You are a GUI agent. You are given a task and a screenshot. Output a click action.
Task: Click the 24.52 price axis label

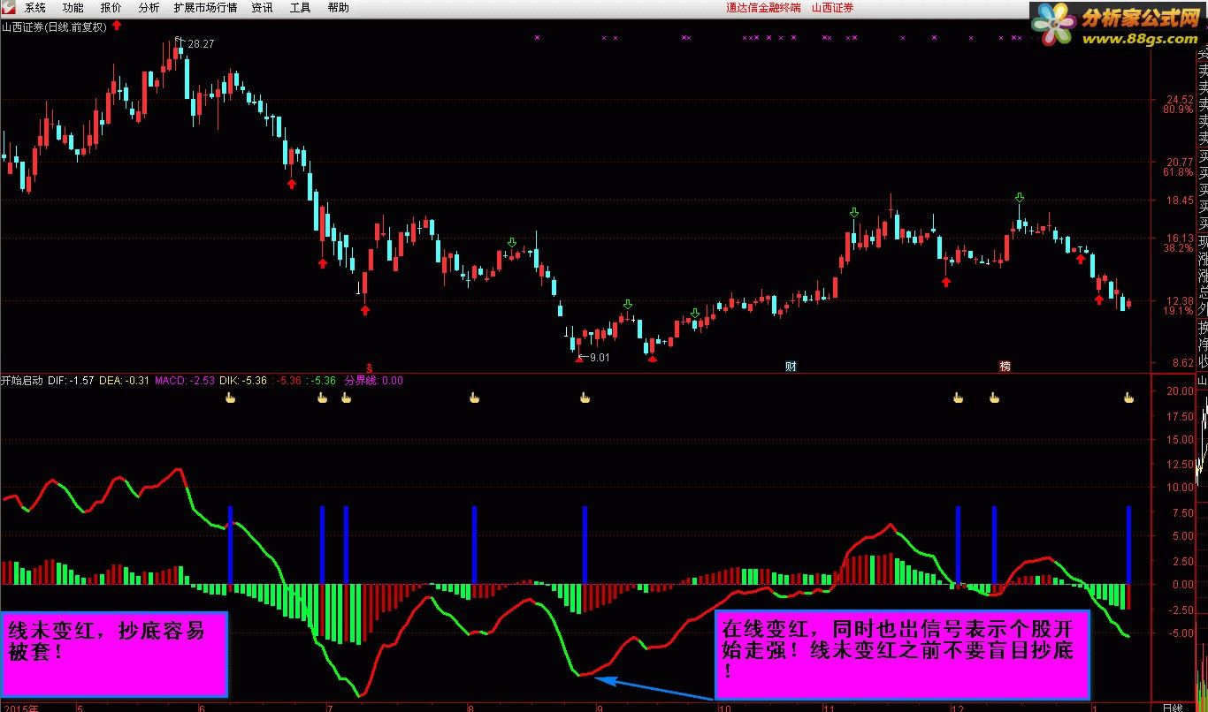coord(1180,99)
